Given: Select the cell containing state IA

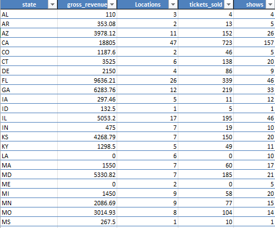Looking at the screenshot, I should 29,99.
